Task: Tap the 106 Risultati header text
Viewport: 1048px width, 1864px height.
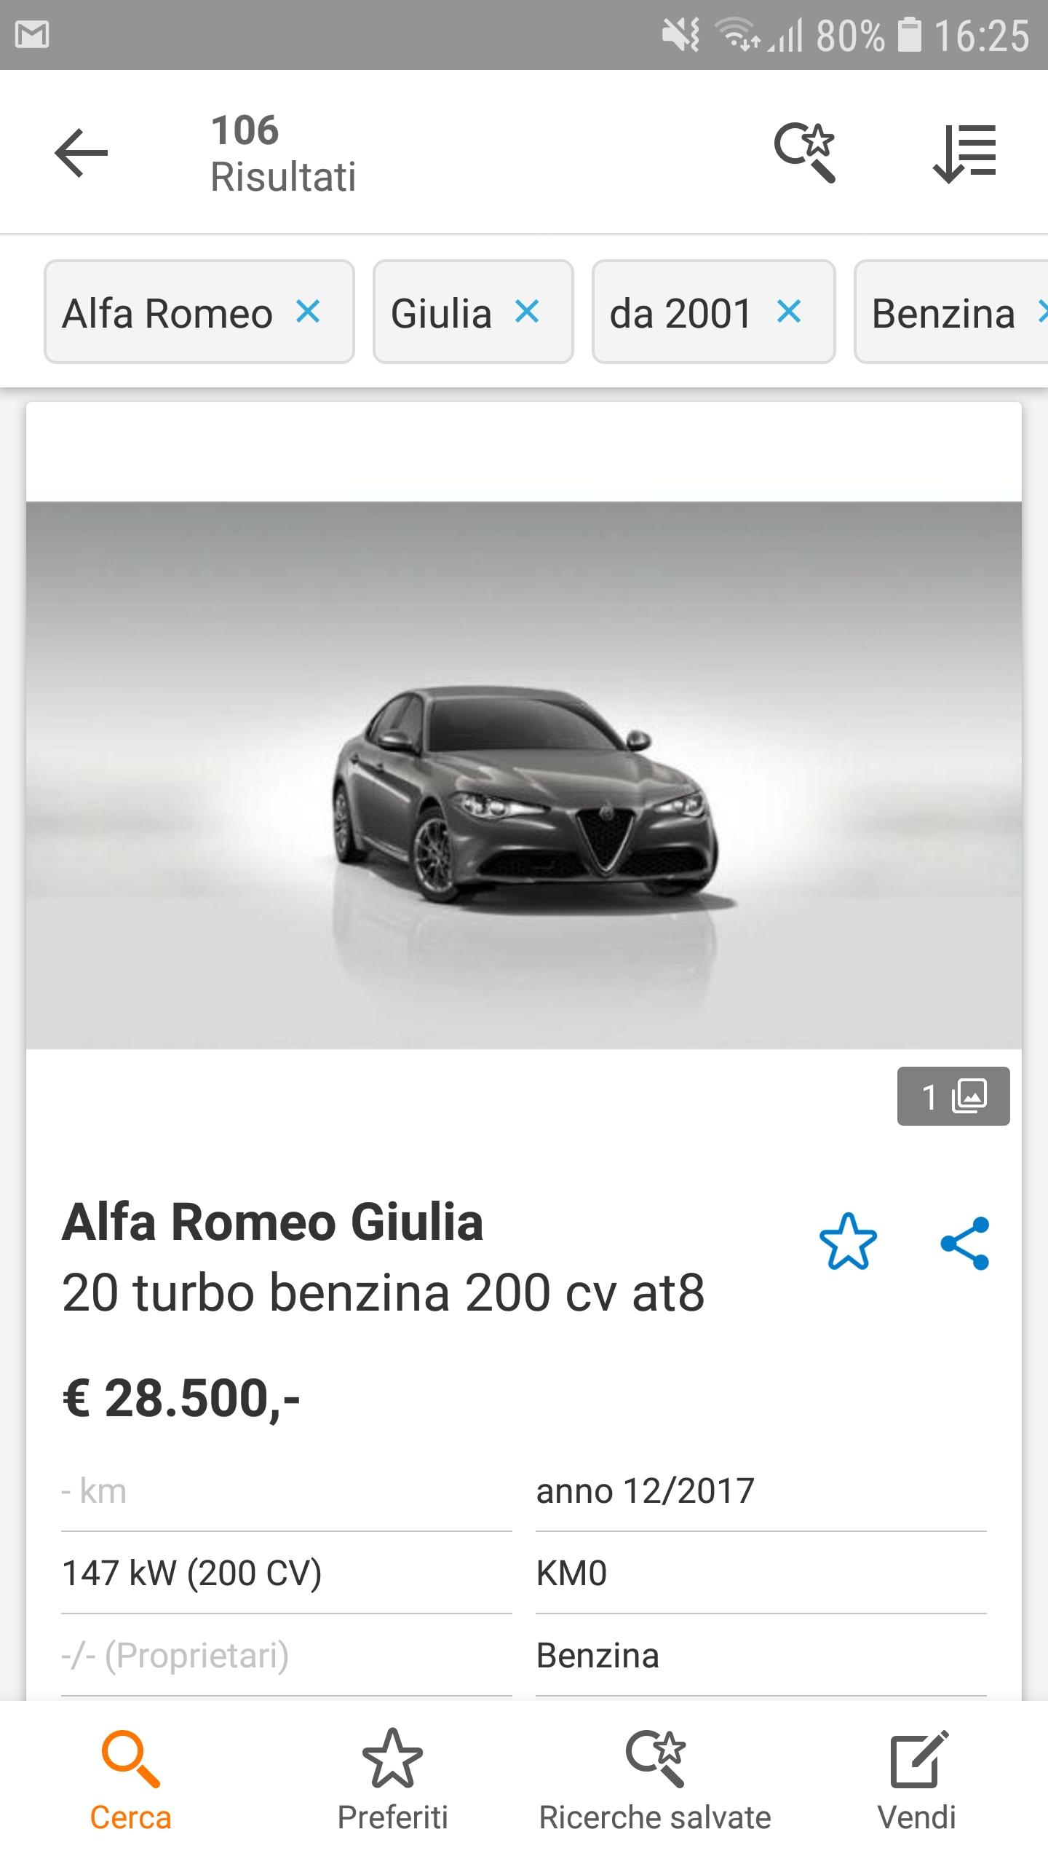Action: (283, 154)
